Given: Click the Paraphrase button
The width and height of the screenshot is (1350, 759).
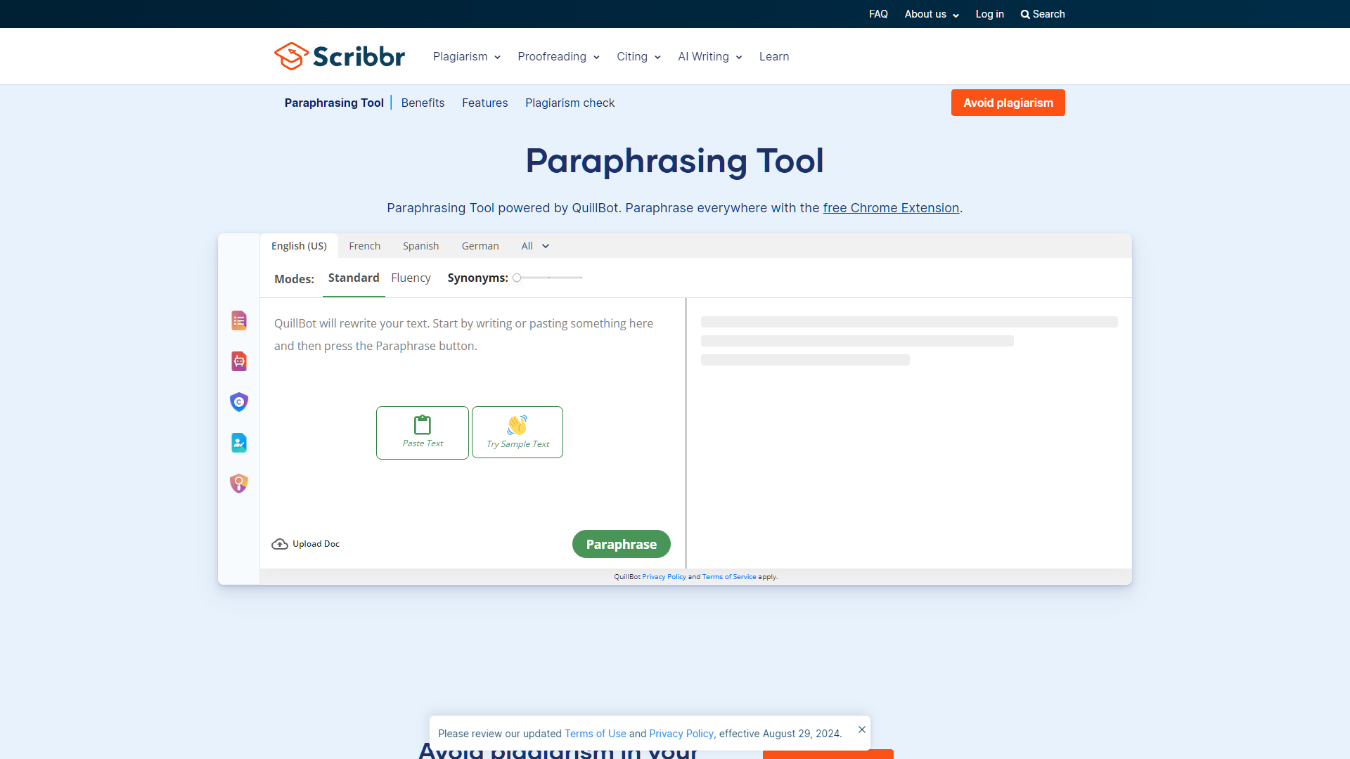Looking at the screenshot, I should 621,543.
